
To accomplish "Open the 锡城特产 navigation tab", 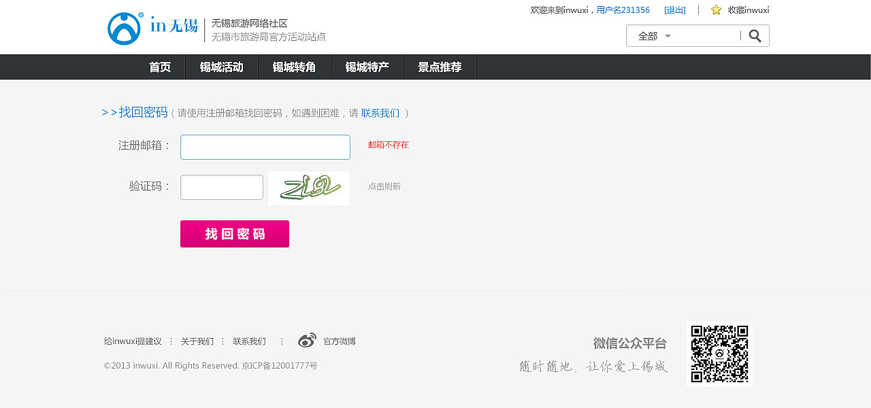I will click(367, 67).
